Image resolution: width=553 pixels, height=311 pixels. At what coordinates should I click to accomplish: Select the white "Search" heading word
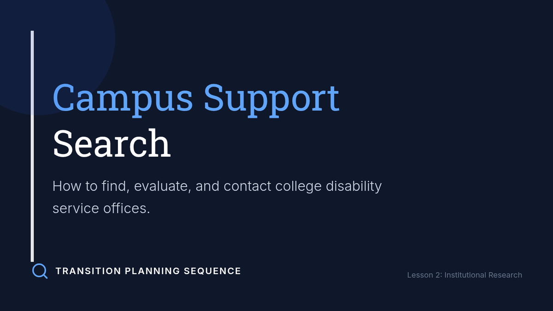click(112, 143)
